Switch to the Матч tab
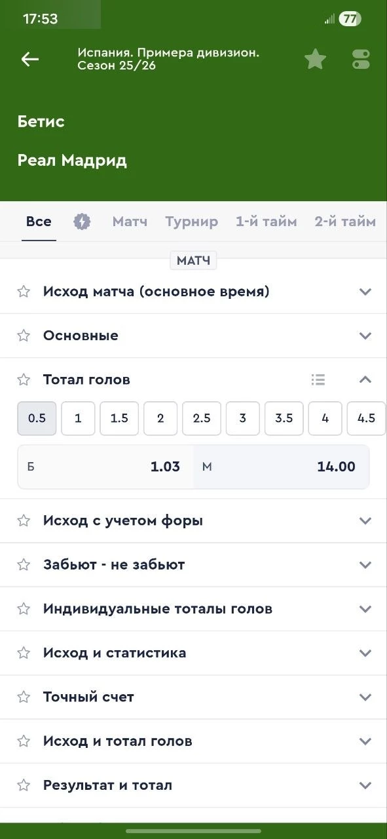The image size is (387, 839). [130, 222]
